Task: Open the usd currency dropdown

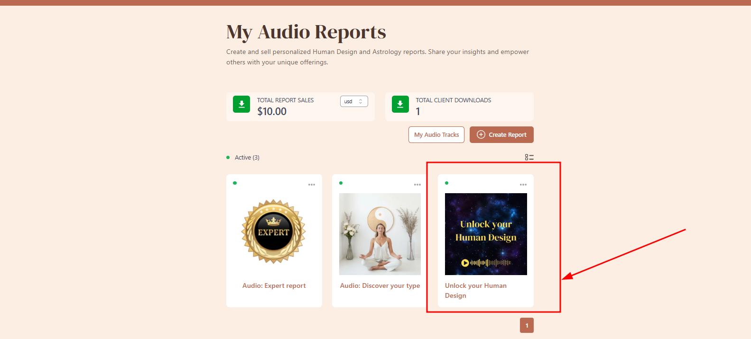Action: click(x=354, y=101)
